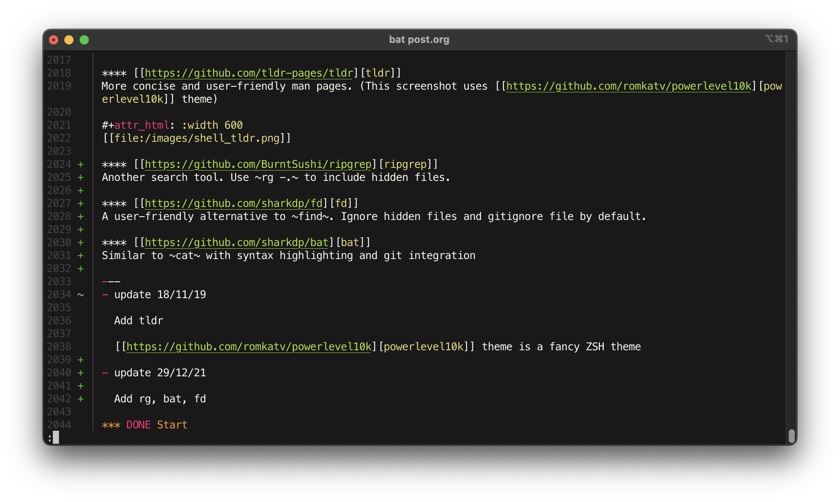Click the [fd] link label
The height and width of the screenshot is (502, 840).
click(x=341, y=203)
